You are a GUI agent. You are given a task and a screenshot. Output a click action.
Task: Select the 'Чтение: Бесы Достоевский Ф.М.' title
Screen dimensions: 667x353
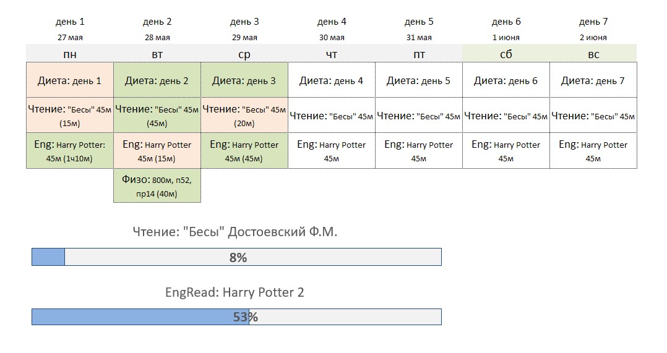coord(235,232)
